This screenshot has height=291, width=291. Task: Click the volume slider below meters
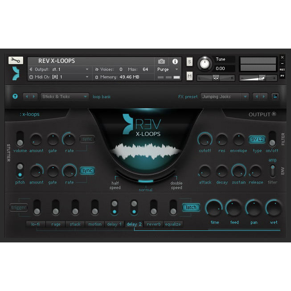pos(258,78)
